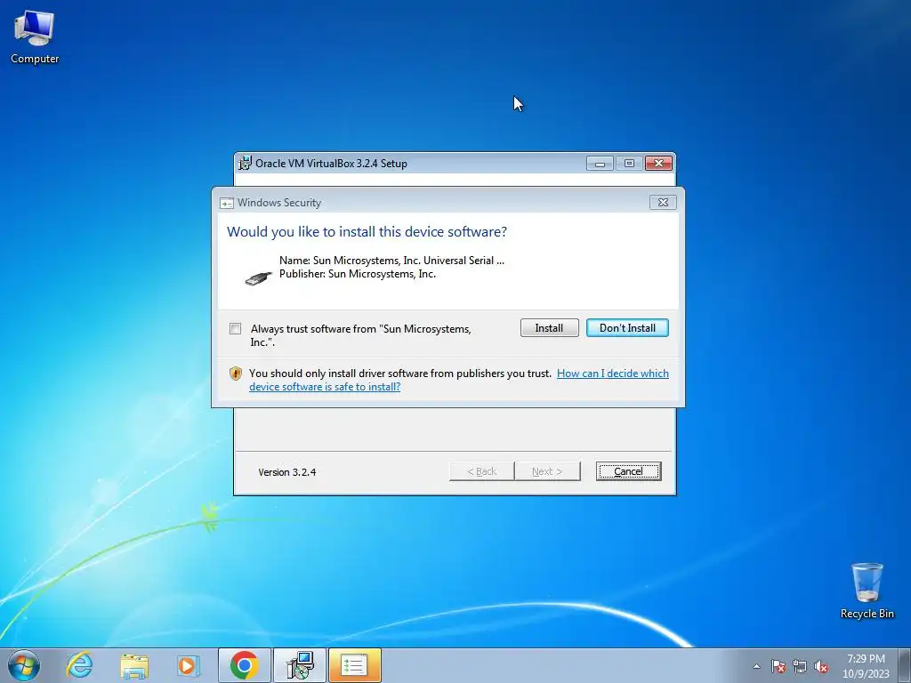This screenshot has width=911, height=683.
Task: Click the Show desktop strip
Action: click(x=905, y=665)
